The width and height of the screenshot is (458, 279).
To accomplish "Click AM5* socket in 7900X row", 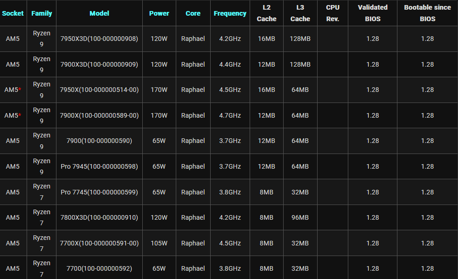I will coord(13,115).
